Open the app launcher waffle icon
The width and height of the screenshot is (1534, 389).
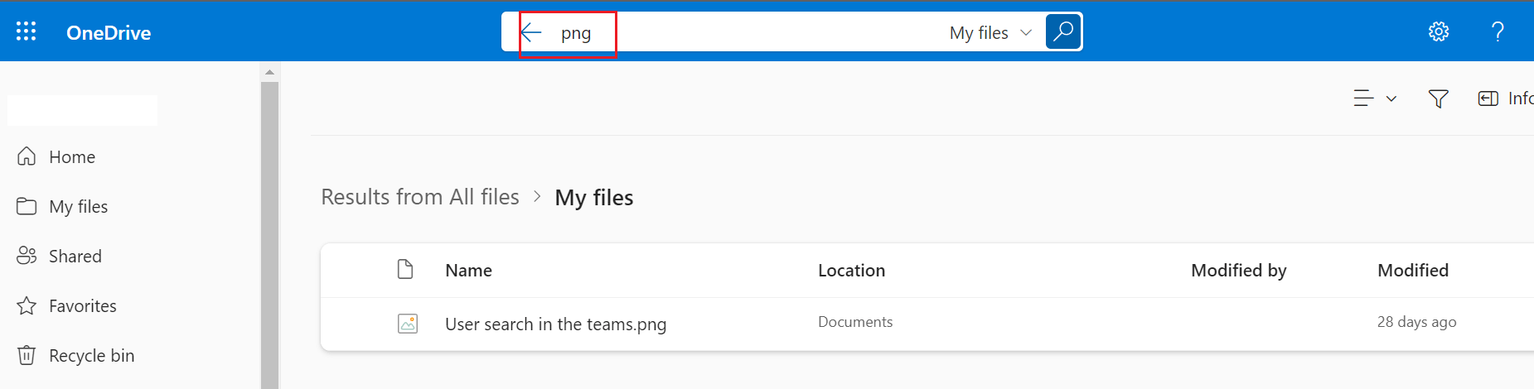pyautogui.click(x=27, y=31)
